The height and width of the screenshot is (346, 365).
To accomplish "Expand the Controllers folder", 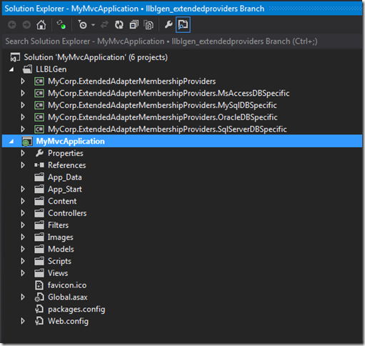I will click(x=23, y=213).
